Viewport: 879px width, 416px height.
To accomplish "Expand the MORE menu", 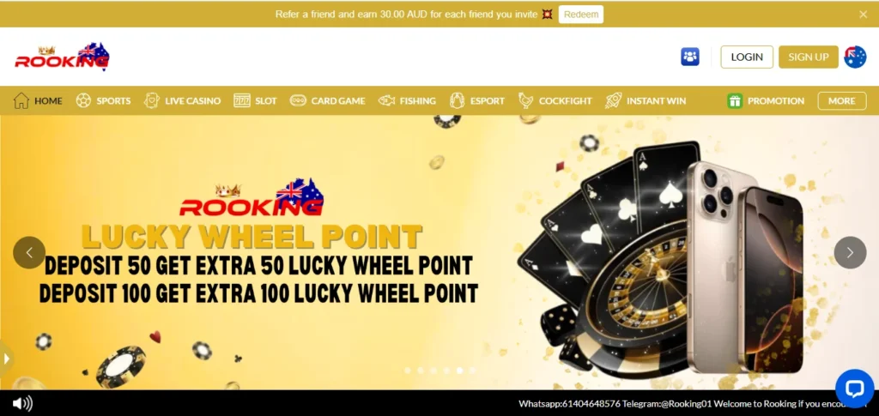I will [842, 100].
